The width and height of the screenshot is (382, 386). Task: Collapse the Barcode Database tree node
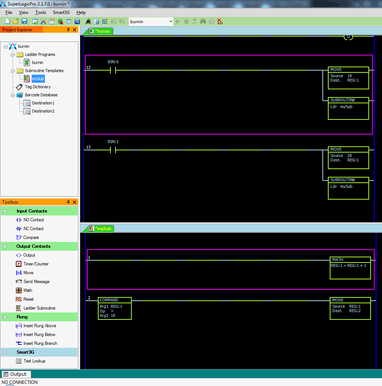[x=13, y=95]
